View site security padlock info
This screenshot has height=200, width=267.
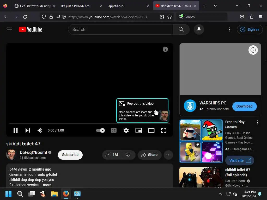click(x=51, y=17)
